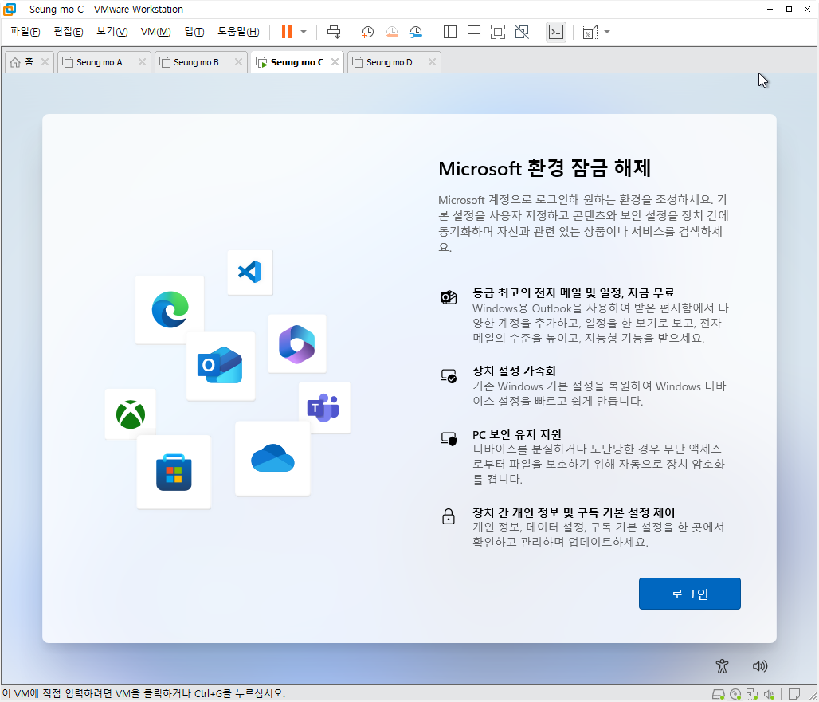Click the Xbox app tile
819x702 pixels.
pos(130,414)
